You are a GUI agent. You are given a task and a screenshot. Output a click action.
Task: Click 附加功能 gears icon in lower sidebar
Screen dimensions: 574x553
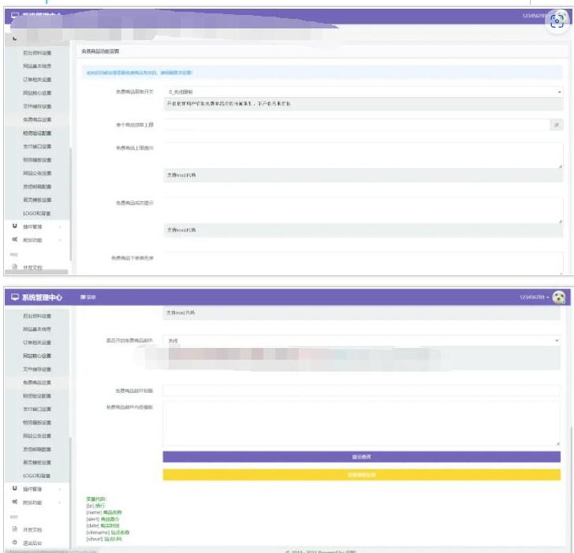[15, 503]
